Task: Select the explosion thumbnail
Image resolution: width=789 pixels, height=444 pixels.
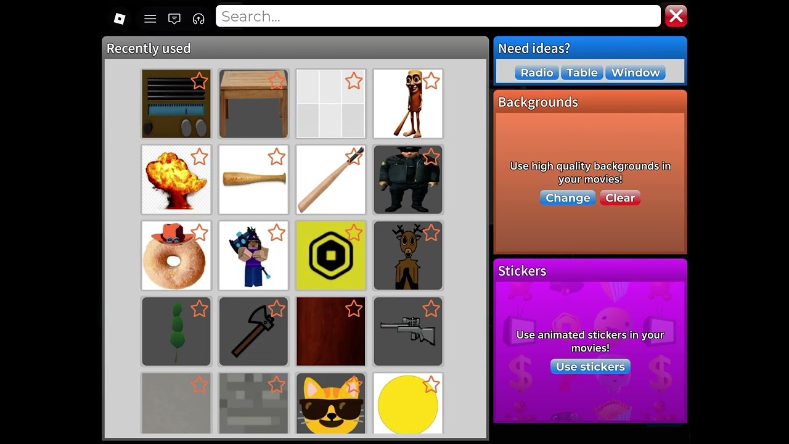Action: point(176,179)
